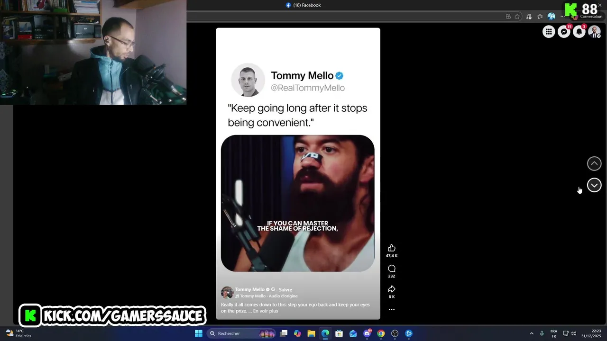Toggle system volume icon in tray

[573, 333]
